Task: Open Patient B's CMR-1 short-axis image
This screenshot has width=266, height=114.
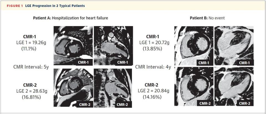Action: [194, 46]
